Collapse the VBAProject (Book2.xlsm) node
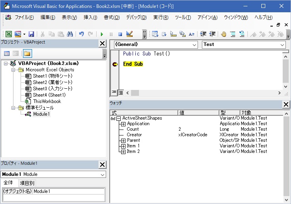The height and width of the screenshot is (204, 291). (x=6, y=63)
